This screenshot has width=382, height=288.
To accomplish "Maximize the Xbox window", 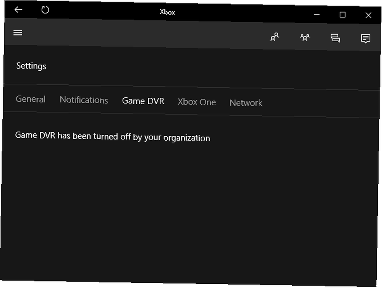I will [343, 15].
